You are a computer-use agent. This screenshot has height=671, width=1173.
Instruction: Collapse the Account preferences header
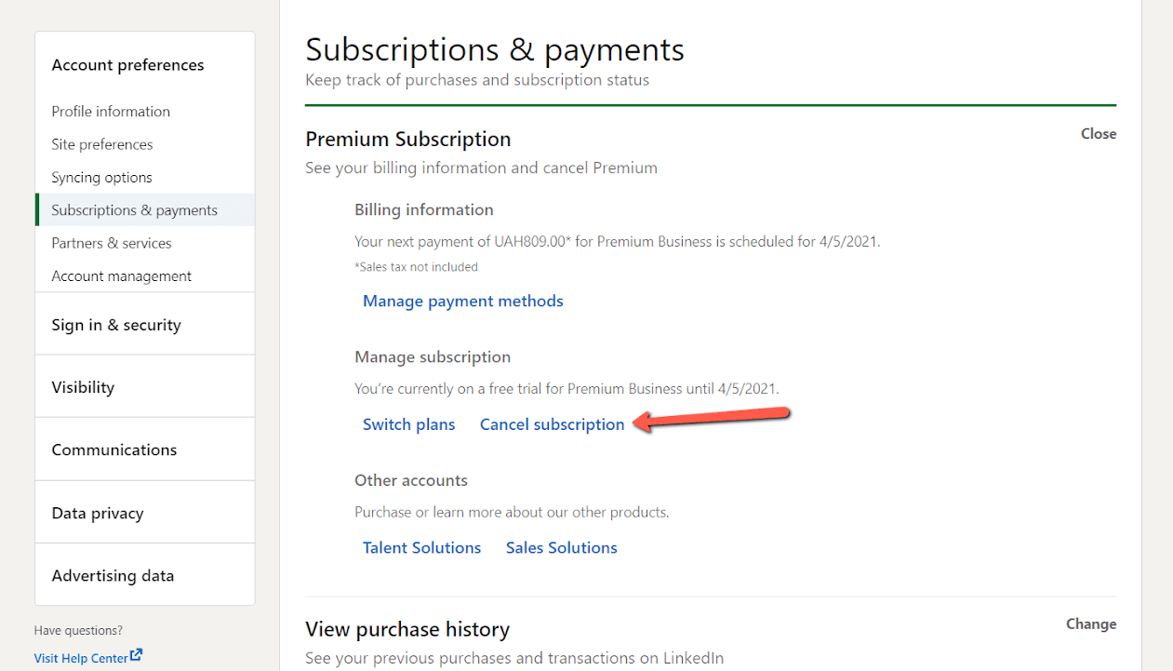128,65
